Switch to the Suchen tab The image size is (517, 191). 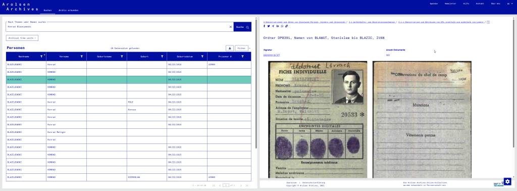tap(47, 10)
